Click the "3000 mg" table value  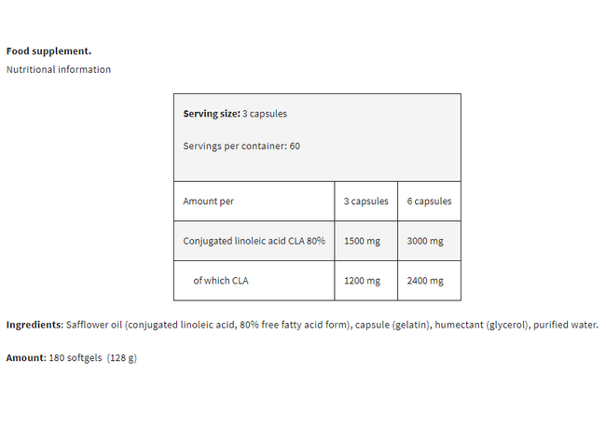click(x=425, y=241)
